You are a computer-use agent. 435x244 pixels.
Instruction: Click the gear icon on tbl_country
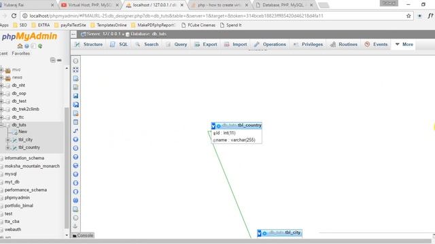click(219, 126)
